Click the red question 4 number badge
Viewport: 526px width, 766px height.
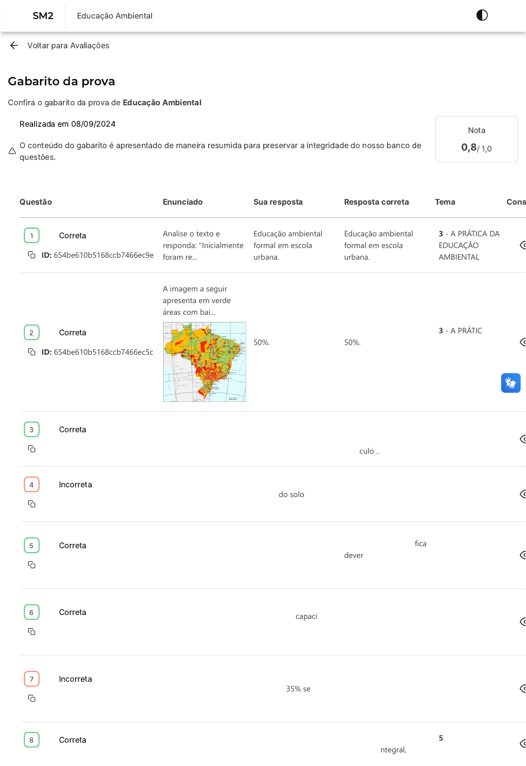point(32,484)
